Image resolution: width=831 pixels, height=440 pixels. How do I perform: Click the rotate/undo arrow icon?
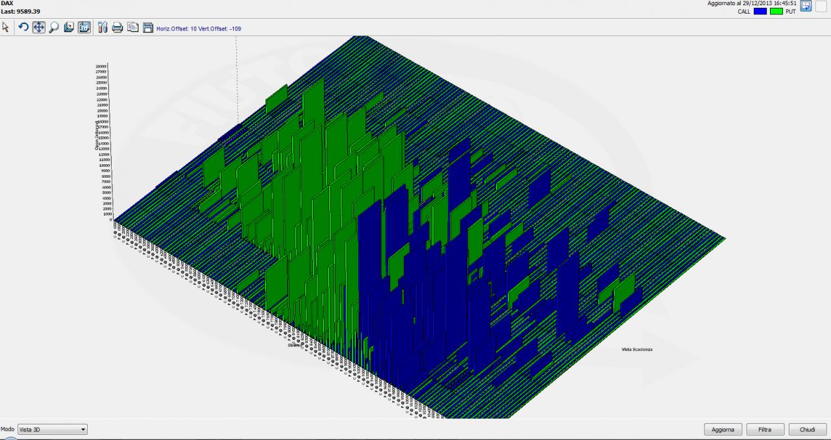[23, 27]
